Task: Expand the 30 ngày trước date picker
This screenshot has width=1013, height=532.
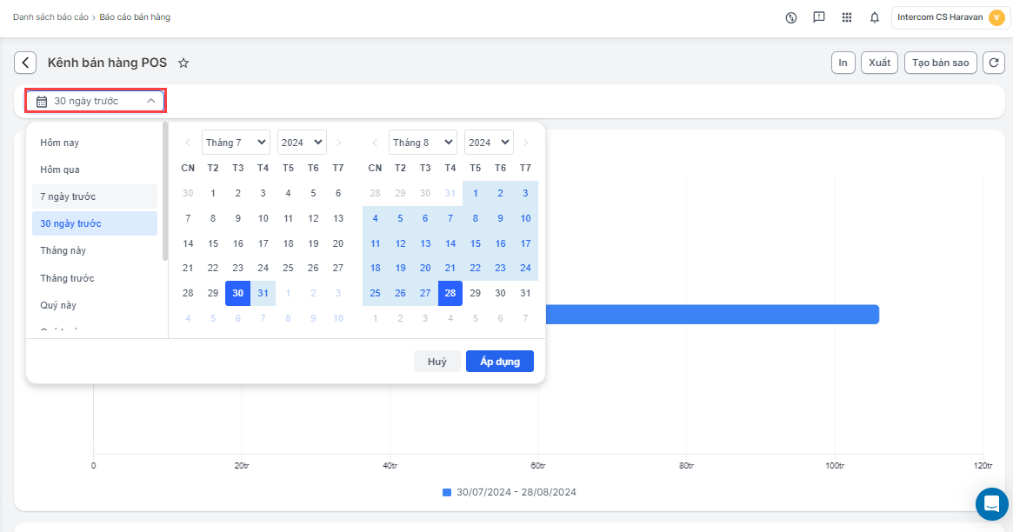Action: [95, 101]
